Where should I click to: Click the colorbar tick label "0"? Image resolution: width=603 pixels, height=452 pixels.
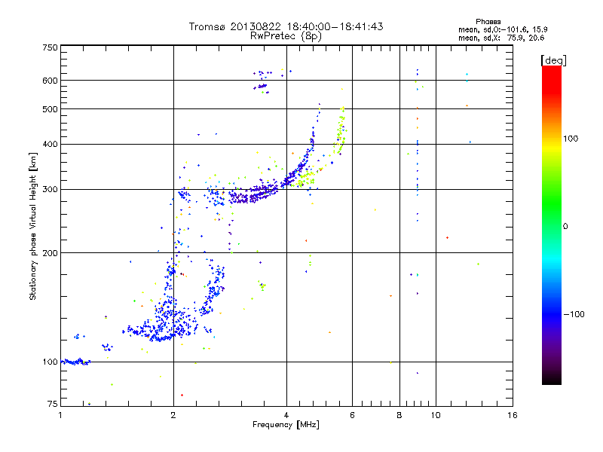coord(565,227)
